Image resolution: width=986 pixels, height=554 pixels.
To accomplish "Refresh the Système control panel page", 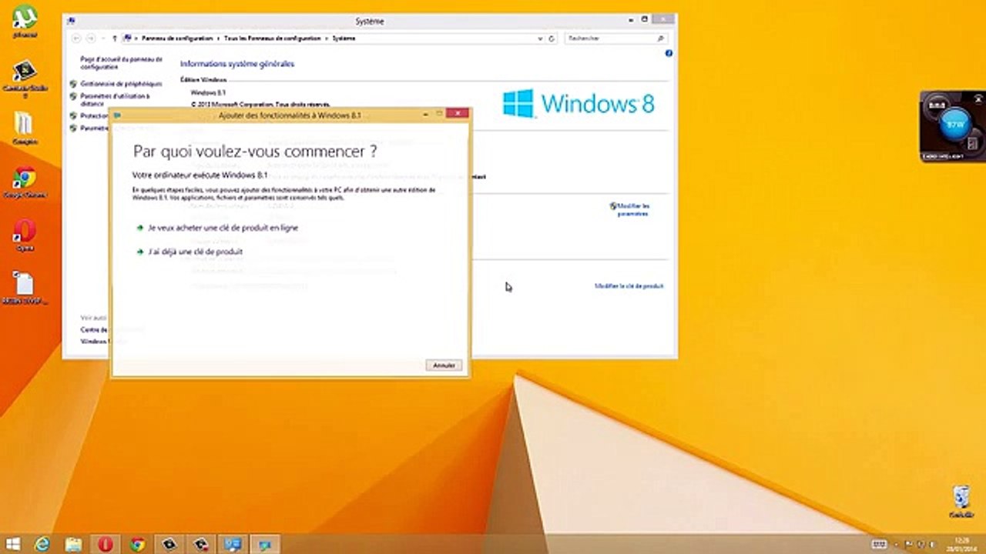I will [552, 38].
